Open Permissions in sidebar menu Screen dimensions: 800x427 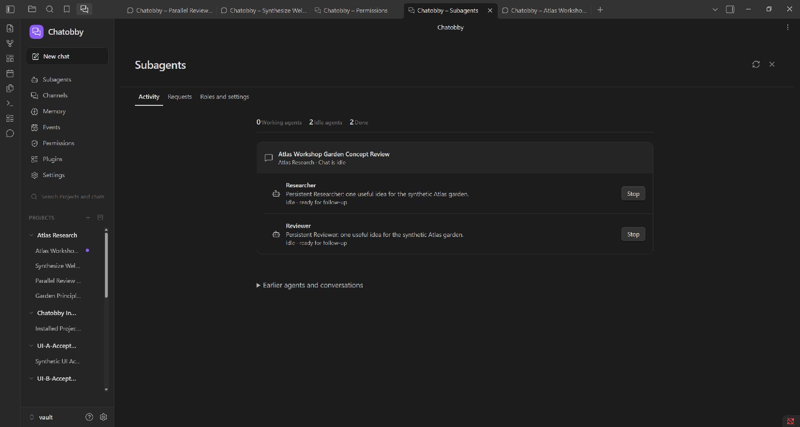click(x=67, y=143)
